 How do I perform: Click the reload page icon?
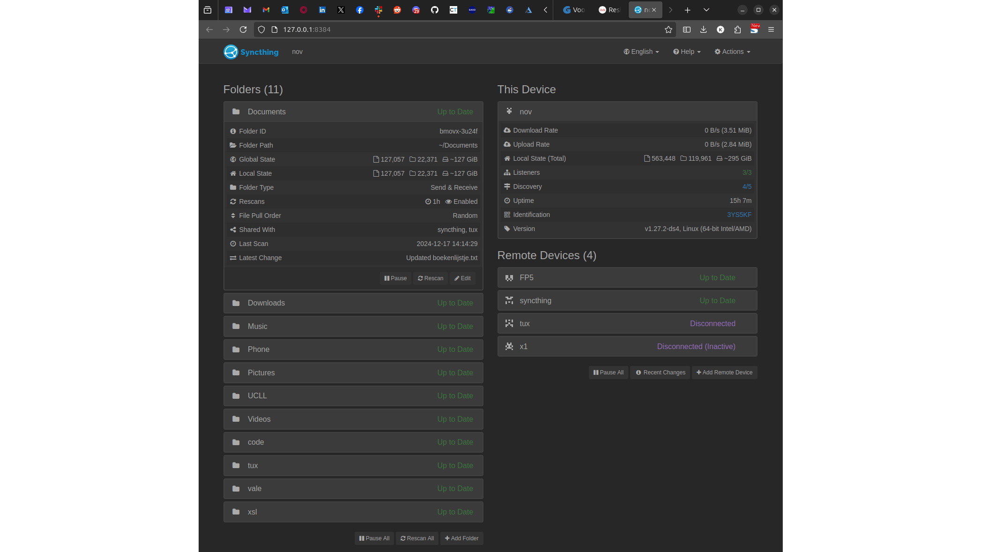[243, 30]
